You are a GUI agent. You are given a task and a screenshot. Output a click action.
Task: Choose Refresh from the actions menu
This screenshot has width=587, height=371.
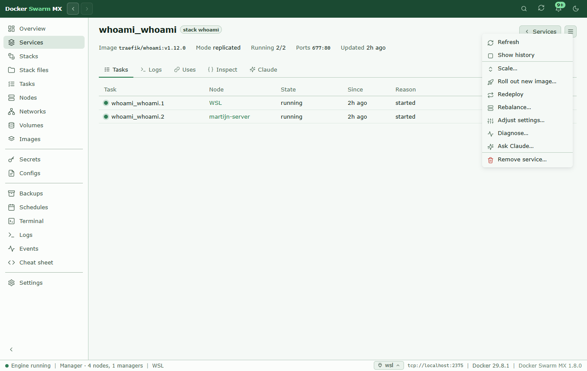tap(527, 42)
